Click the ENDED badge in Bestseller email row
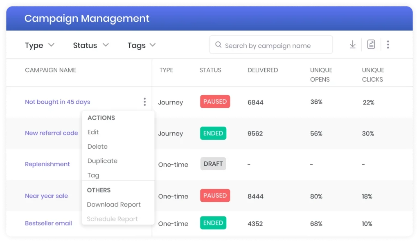 point(213,223)
